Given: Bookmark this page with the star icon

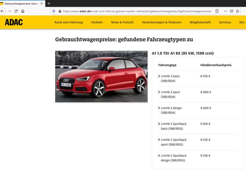Looking at the screenshot, I should click(x=238, y=11).
